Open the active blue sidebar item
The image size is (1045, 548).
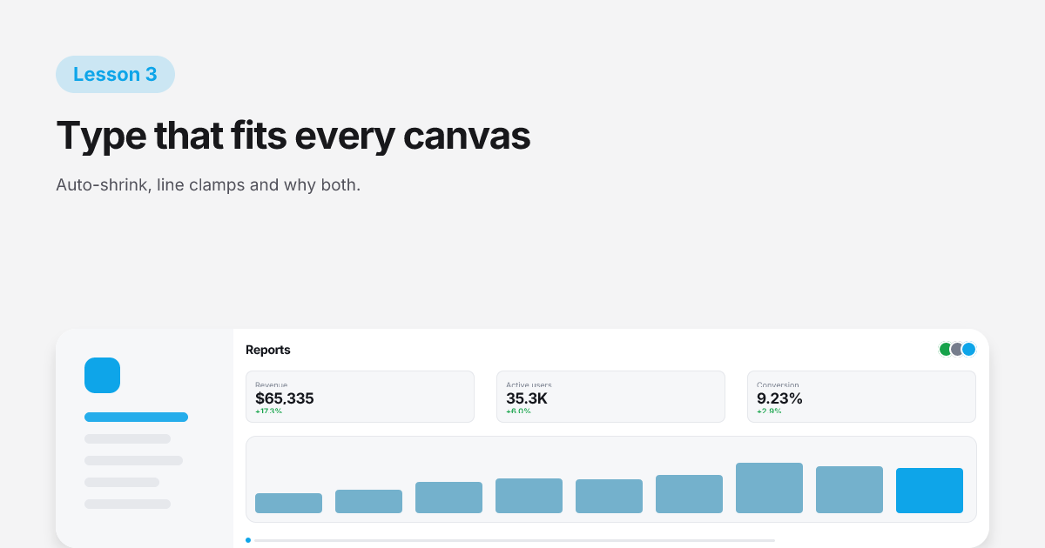[136, 417]
